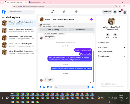Viewport: 130px width, 104px height.
Task: Click Valeria's avatar beside phone number message
Action: click(x=41, y=80)
